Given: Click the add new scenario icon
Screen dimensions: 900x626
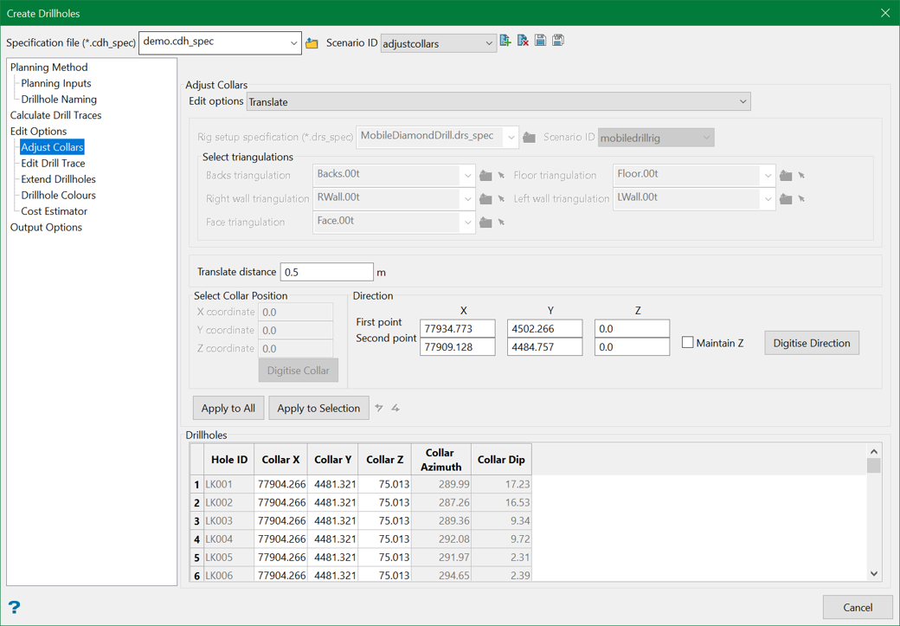Looking at the screenshot, I should [x=505, y=41].
